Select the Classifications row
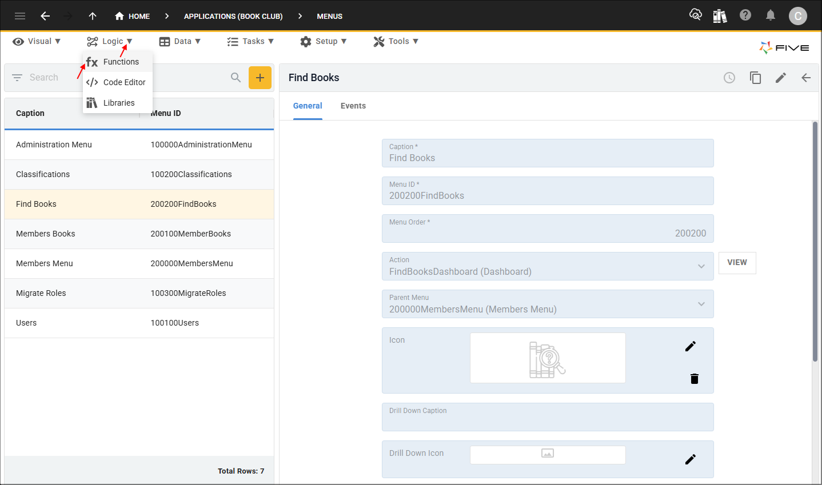The height and width of the screenshot is (485, 822). pos(139,174)
